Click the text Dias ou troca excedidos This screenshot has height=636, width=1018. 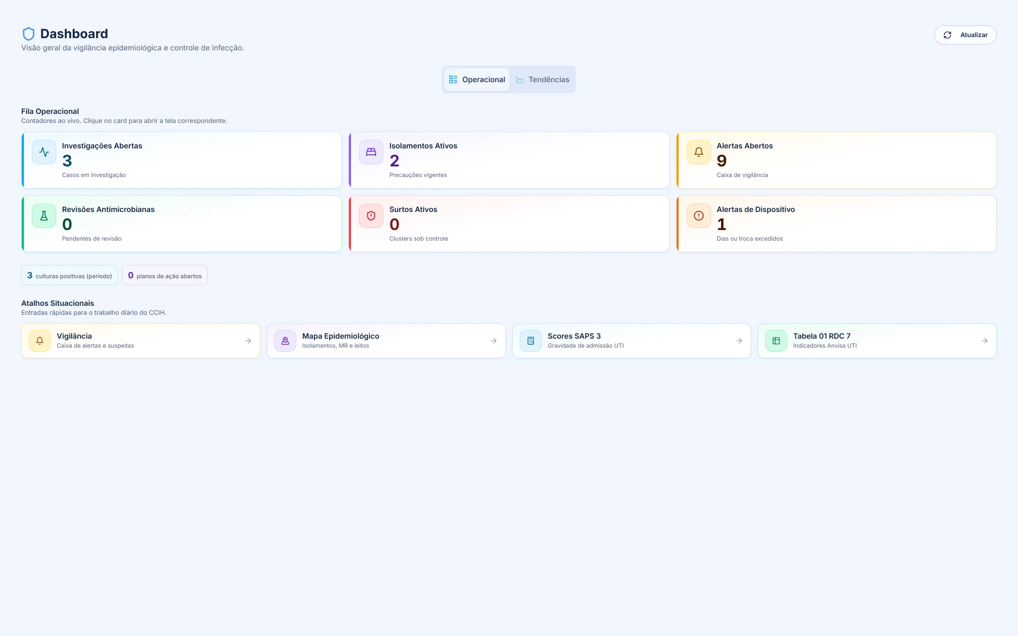(750, 238)
